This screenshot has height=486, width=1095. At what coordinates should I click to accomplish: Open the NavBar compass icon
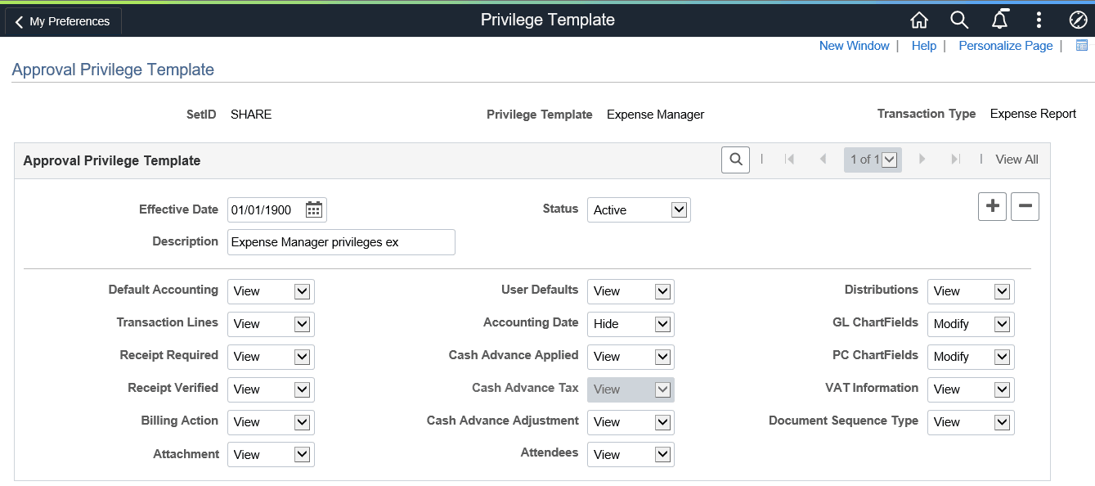point(1078,20)
